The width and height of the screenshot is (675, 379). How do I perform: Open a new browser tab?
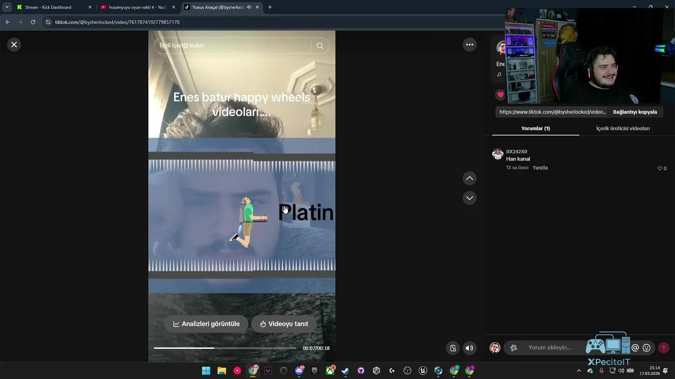pos(270,7)
